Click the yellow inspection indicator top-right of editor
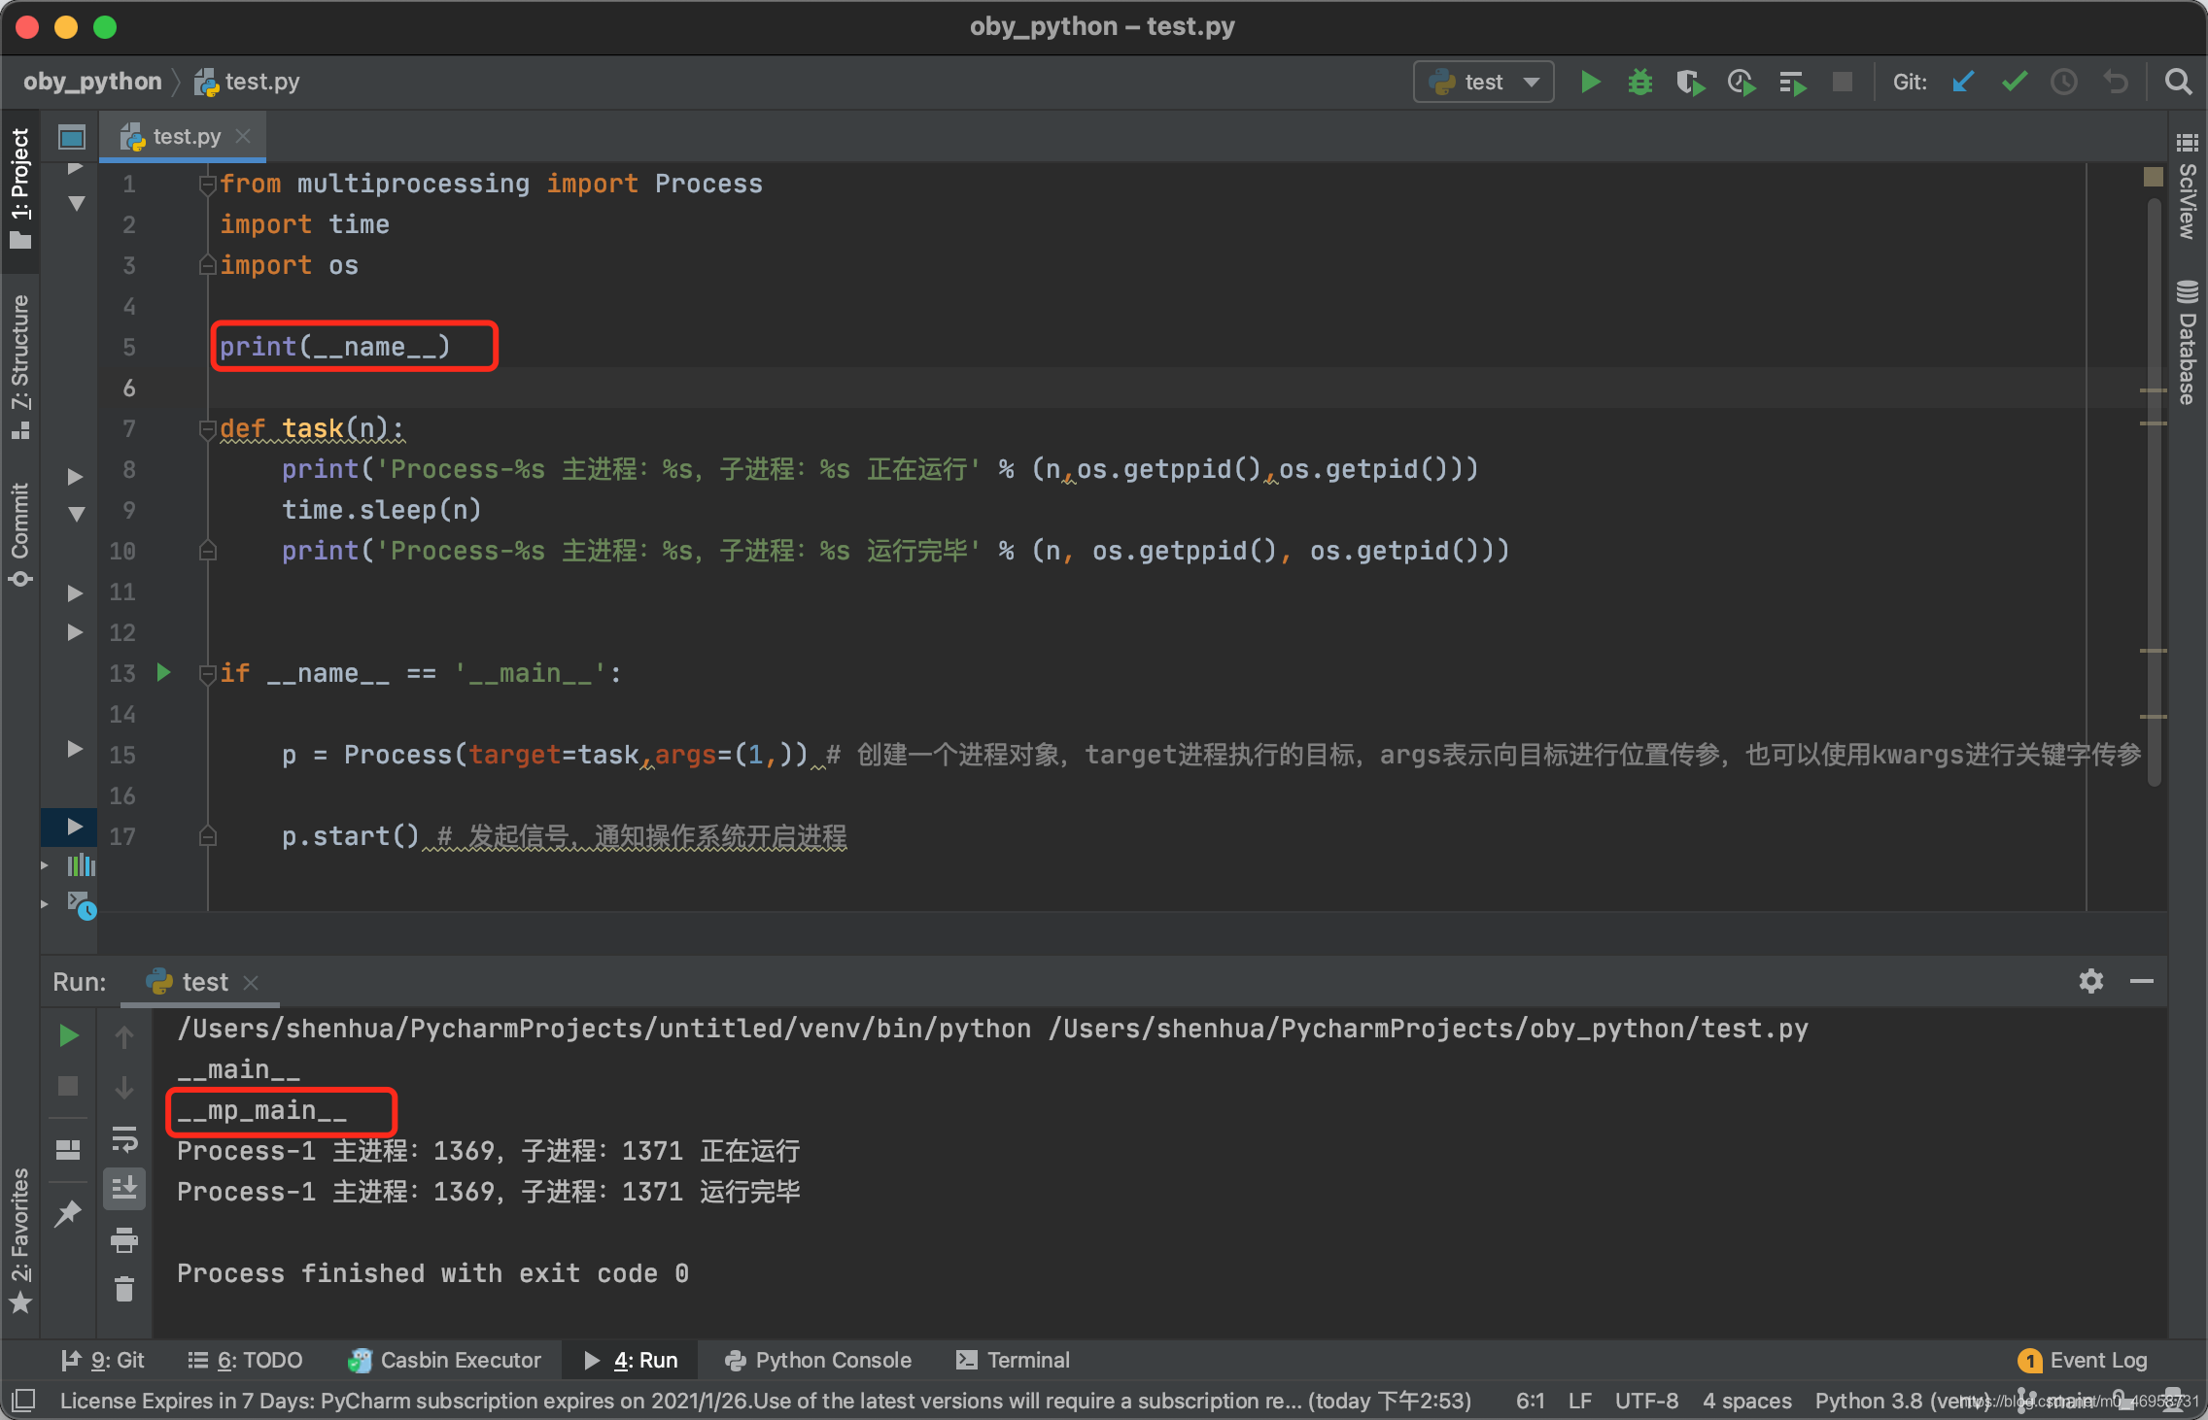This screenshot has height=1420, width=2208. click(x=2153, y=177)
